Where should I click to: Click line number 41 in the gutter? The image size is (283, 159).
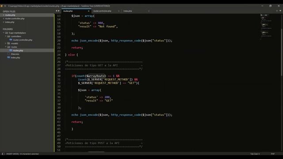59,115
